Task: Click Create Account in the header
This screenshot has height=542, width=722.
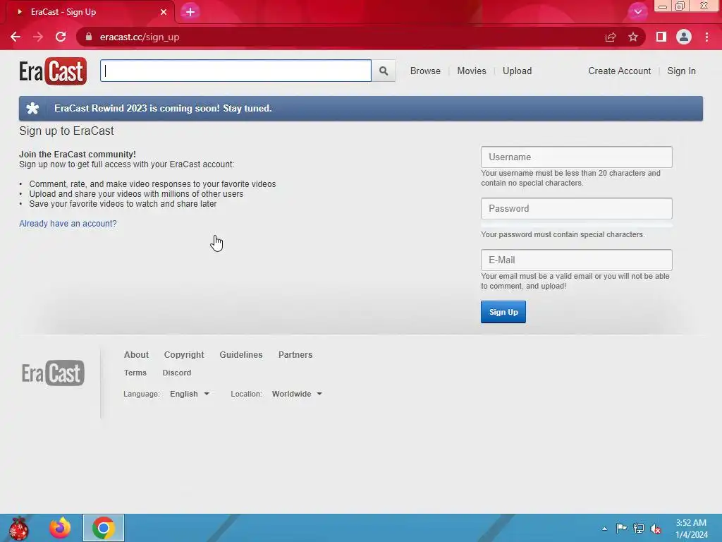Action: (x=619, y=71)
